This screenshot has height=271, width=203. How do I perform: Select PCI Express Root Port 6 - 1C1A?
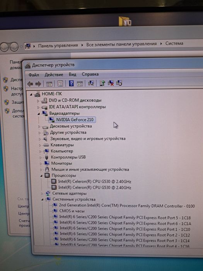[x=125, y=223]
